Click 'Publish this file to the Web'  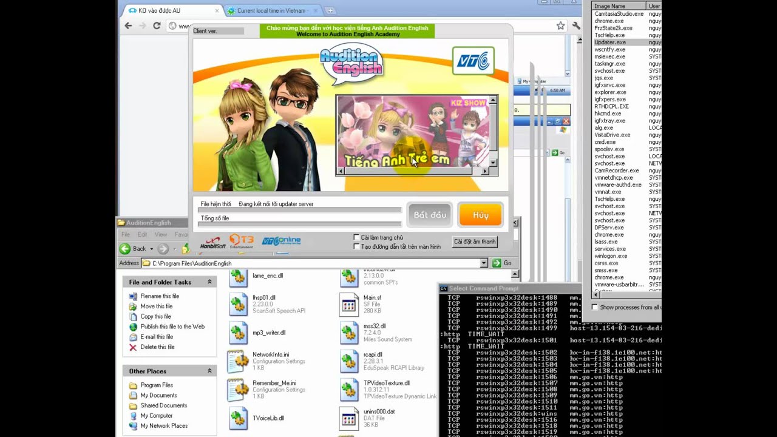coord(172,327)
